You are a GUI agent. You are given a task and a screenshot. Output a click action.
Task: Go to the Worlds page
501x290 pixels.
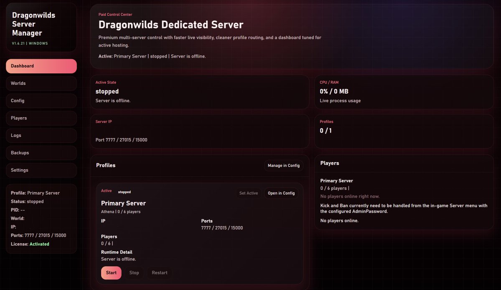[41, 83]
